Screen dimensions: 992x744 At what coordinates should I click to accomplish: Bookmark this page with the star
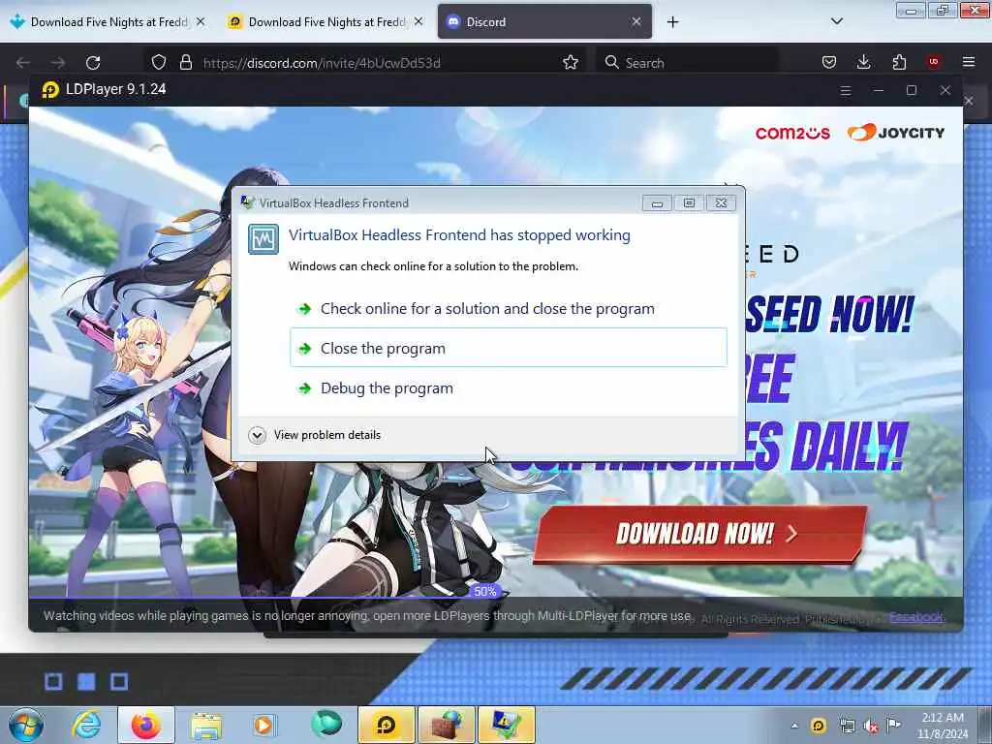570,62
